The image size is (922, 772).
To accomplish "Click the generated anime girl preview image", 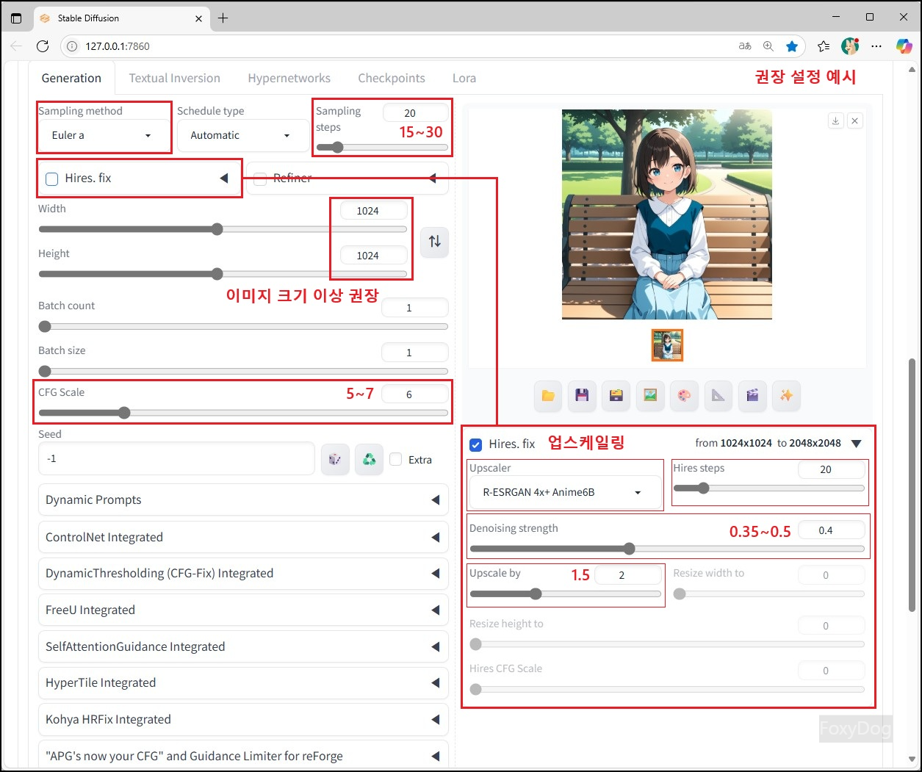I will point(667,214).
